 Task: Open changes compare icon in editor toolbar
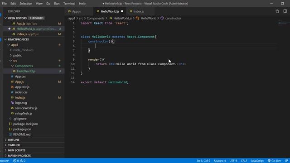click(x=277, y=11)
